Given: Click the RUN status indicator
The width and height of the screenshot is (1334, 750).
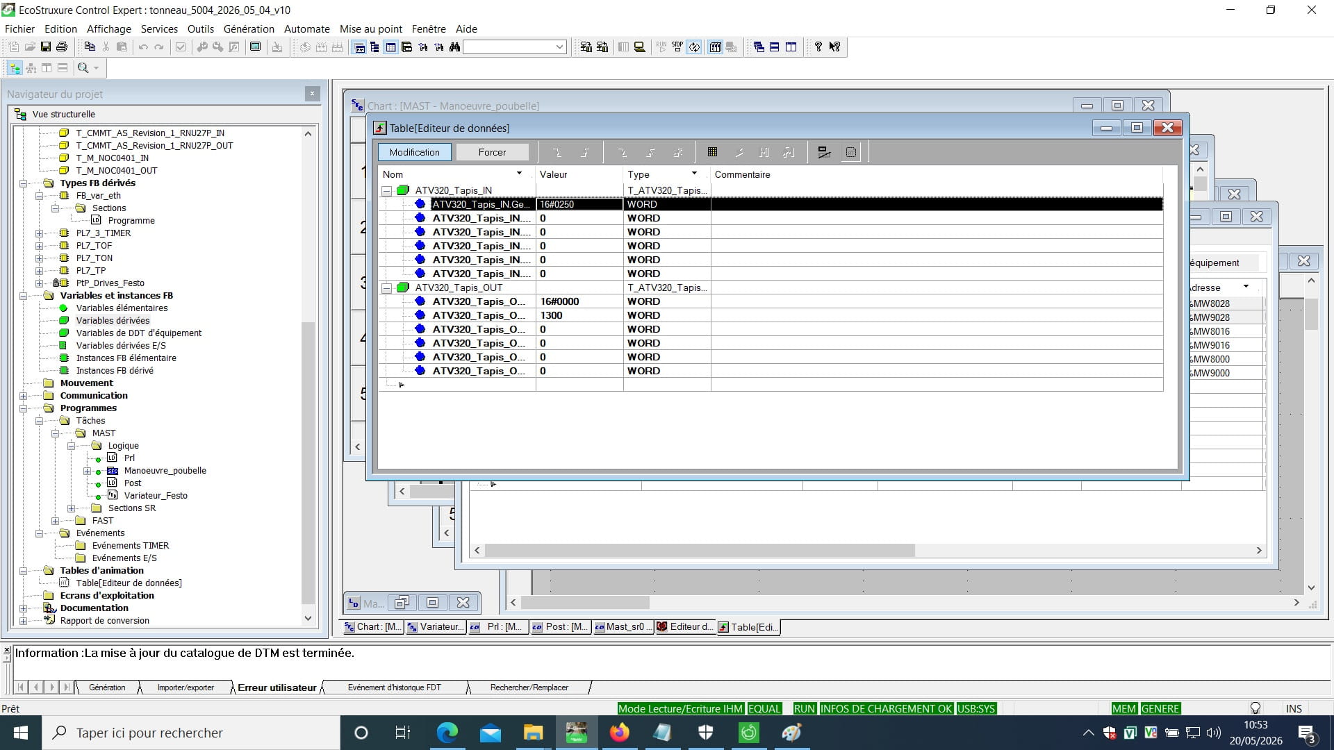Looking at the screenshot, I should [804, 708].
